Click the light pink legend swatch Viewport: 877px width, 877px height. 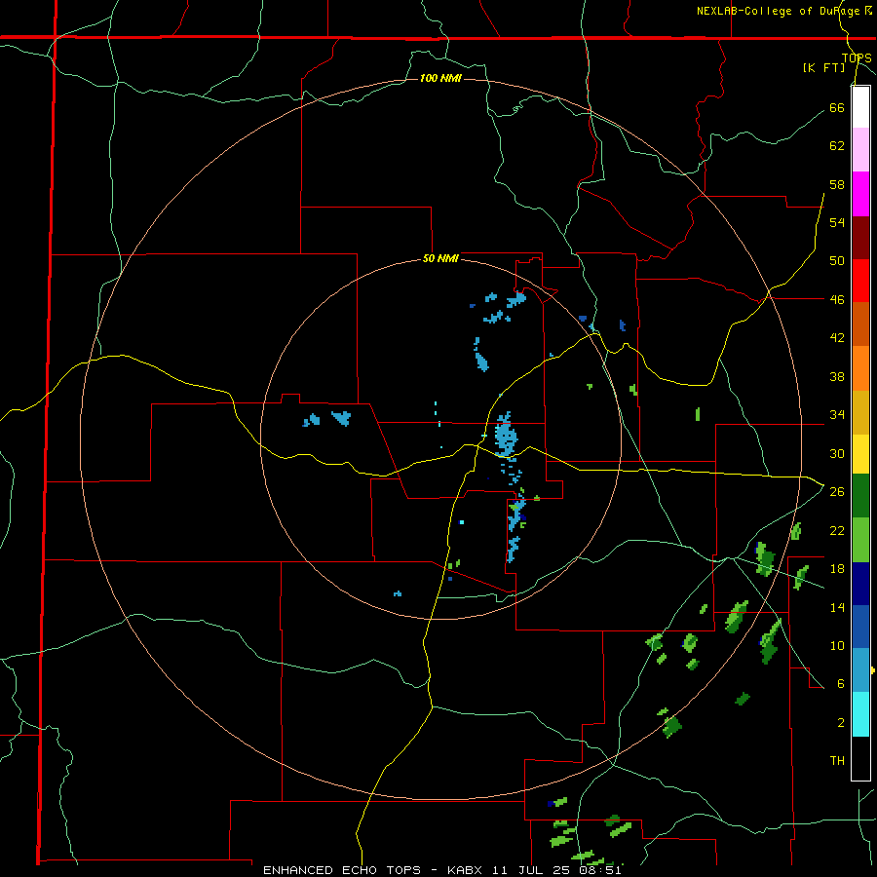tap(860, 149)
